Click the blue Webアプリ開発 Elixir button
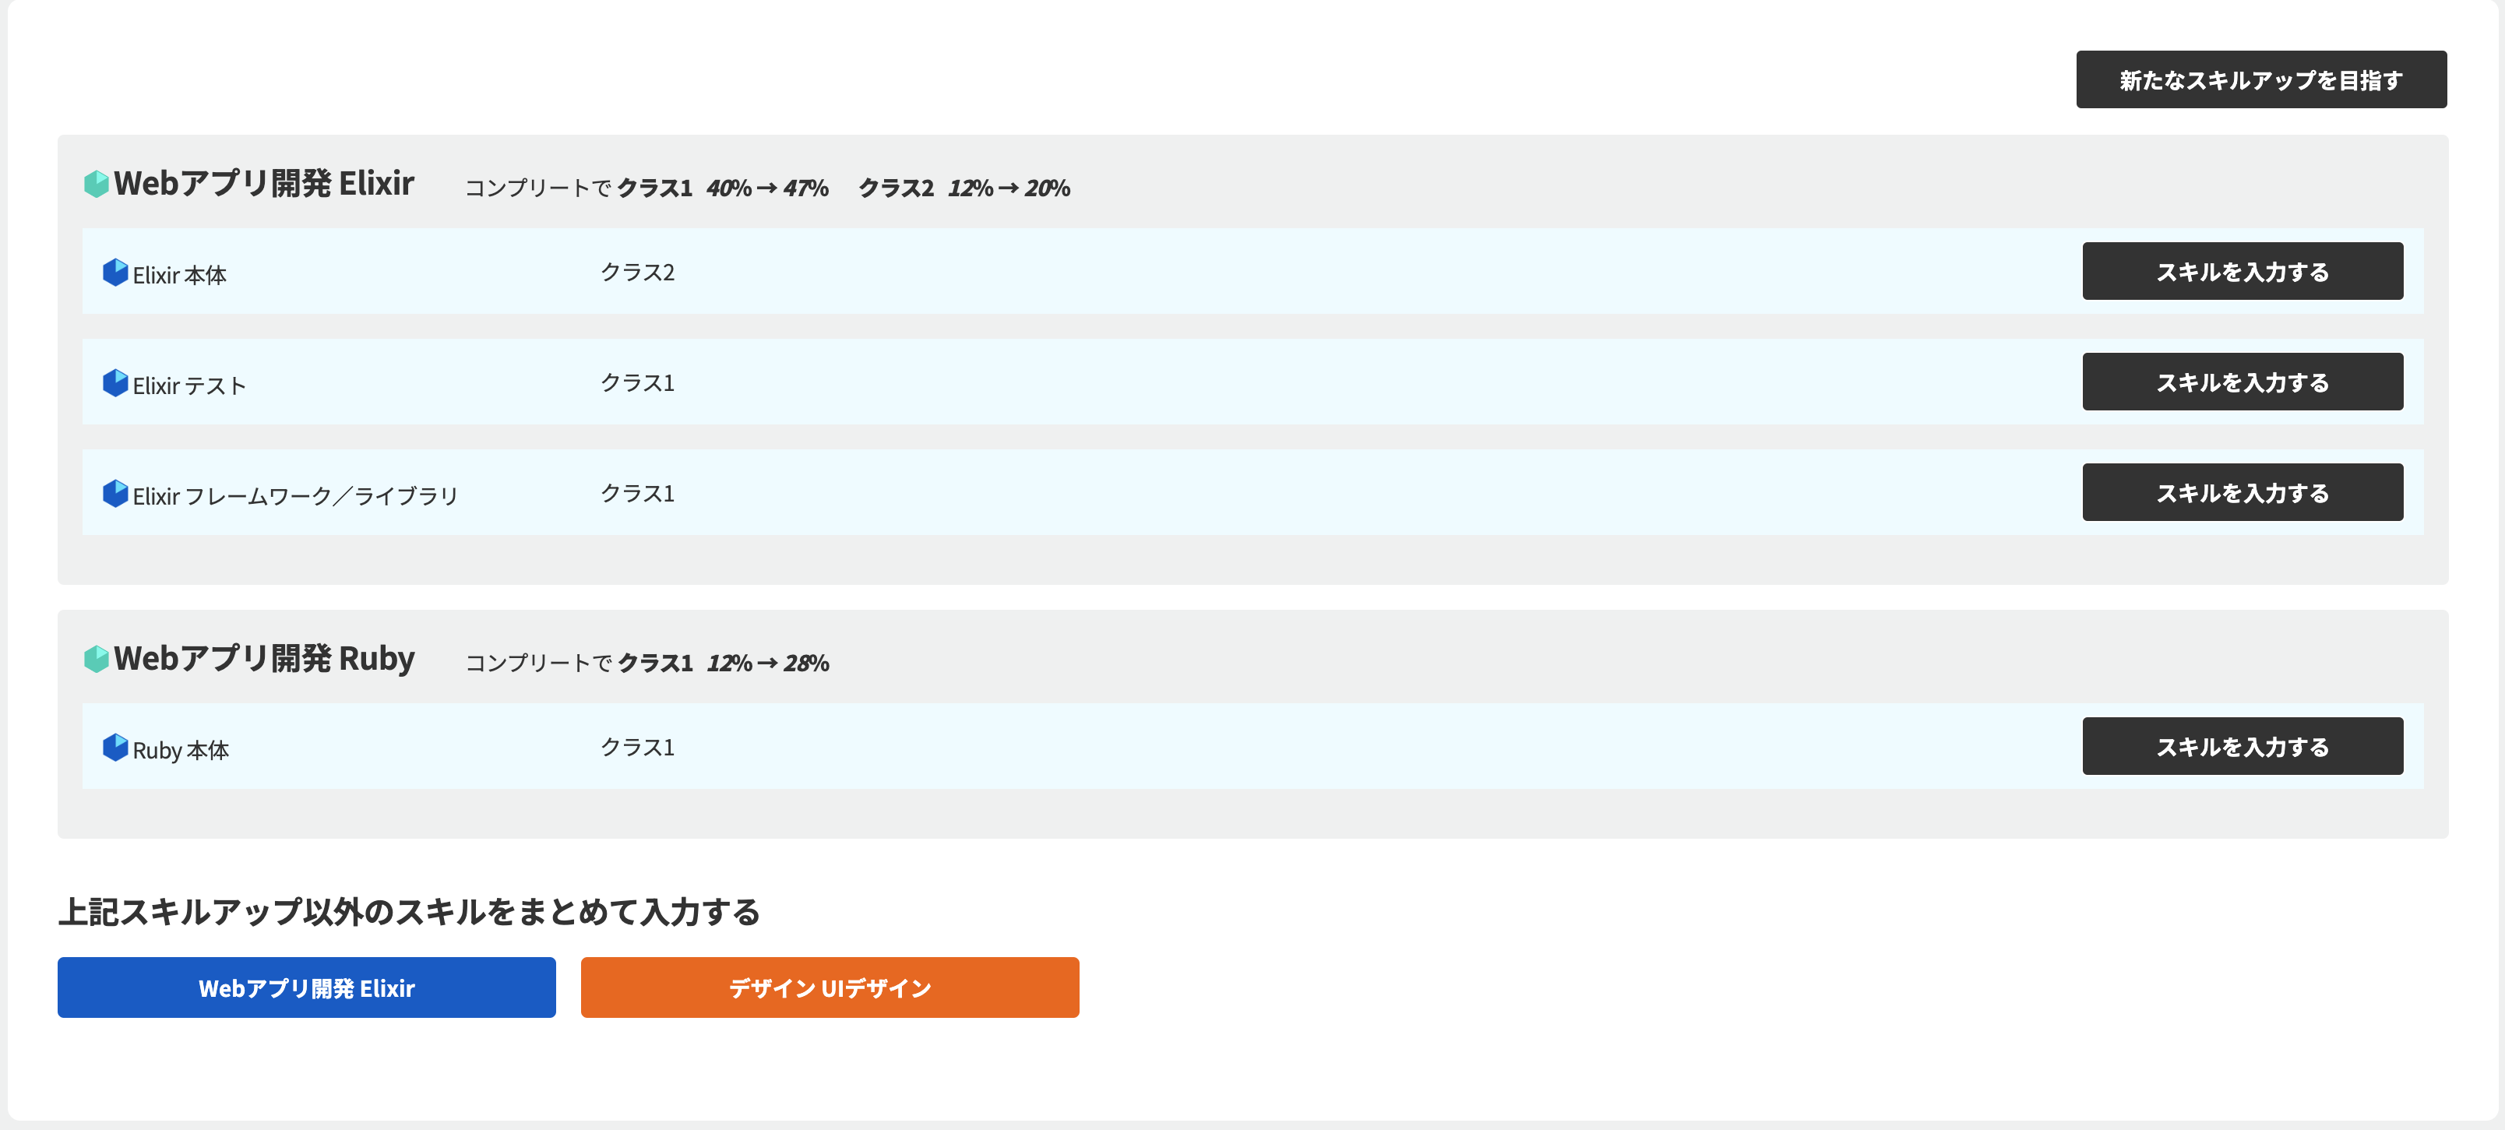The width and height of the screenshot is (2505, 1130). coord(306,988)
